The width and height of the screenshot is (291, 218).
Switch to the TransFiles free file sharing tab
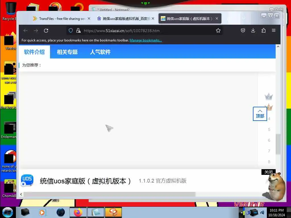[61, 18]
